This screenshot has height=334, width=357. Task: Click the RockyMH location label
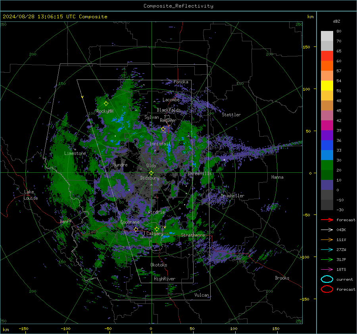(x=105, y=111)
